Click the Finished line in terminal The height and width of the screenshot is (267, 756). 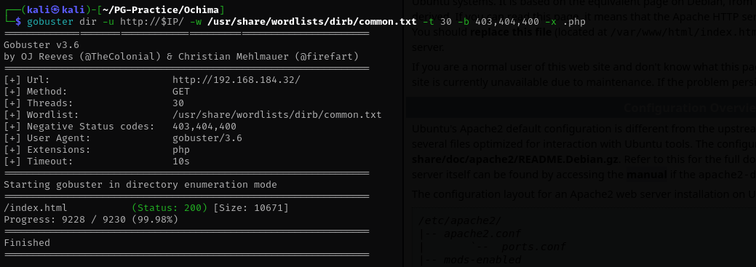[x=27, y=242]
